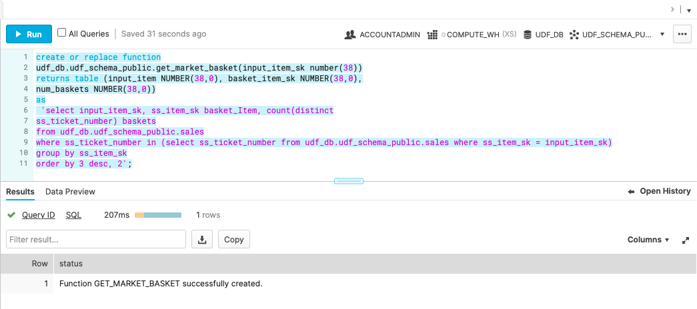Open the three-dot more options menu

682,34
